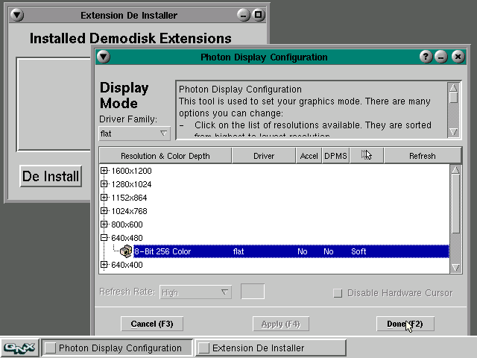This screenshot has height=358, width=477.
Task: Expand the 1024x768 resolution entry
Action: (104, 211)
